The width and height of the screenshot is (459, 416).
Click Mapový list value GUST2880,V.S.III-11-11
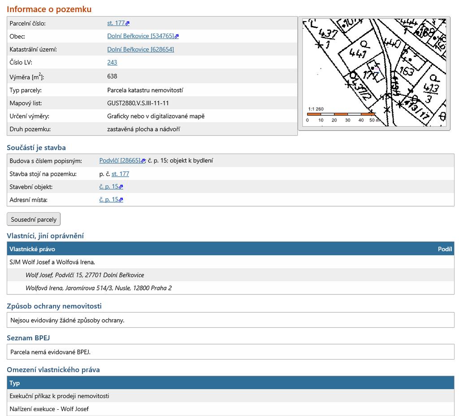(x=138, y=103)
